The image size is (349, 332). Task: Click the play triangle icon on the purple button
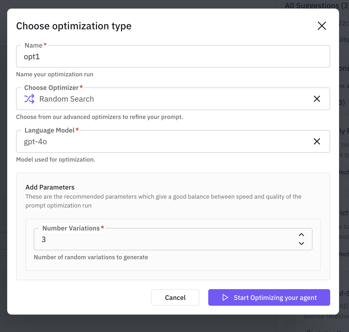225,297
